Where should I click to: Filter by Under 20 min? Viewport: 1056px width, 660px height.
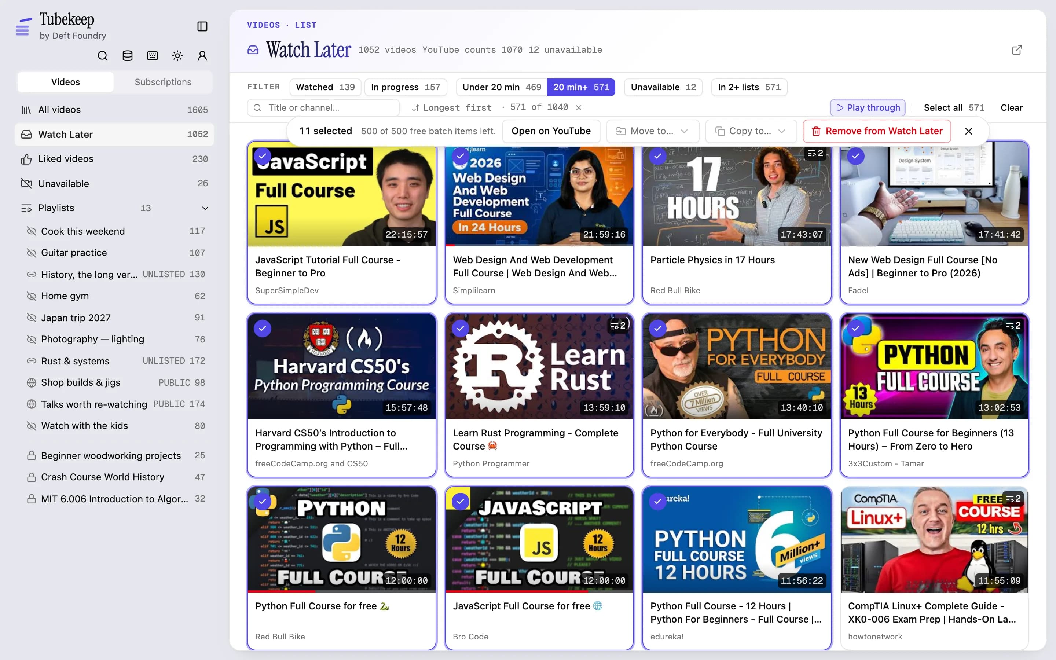[501, 87]
